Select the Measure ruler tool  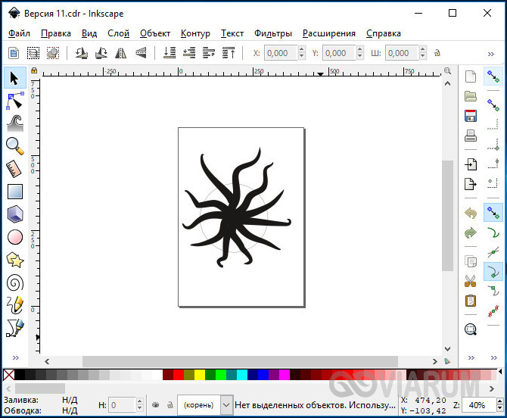click(14, 169)
